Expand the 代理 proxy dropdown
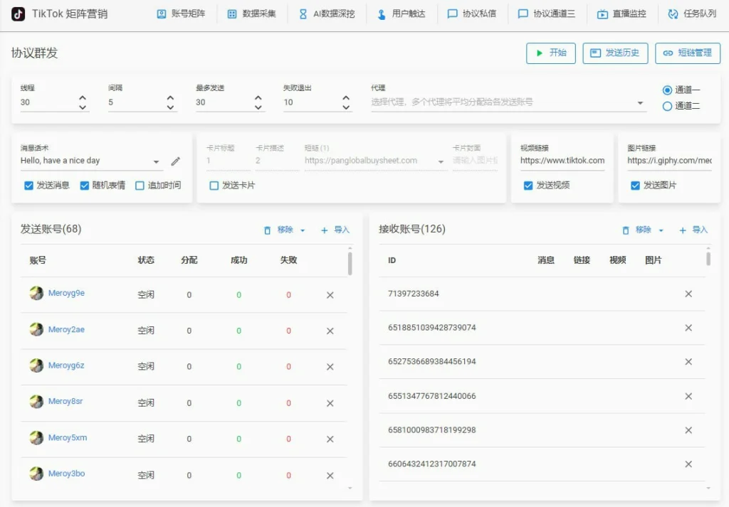 click(x=639, y=103)
